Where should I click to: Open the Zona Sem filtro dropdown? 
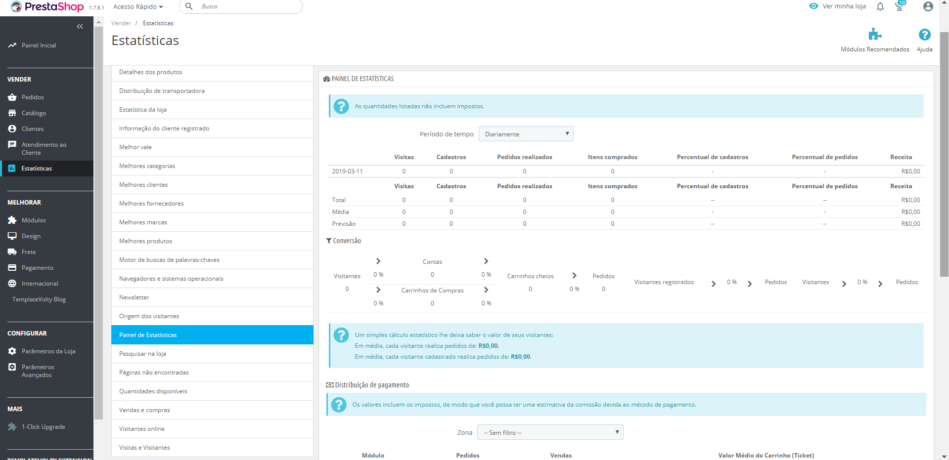[550, 432]
